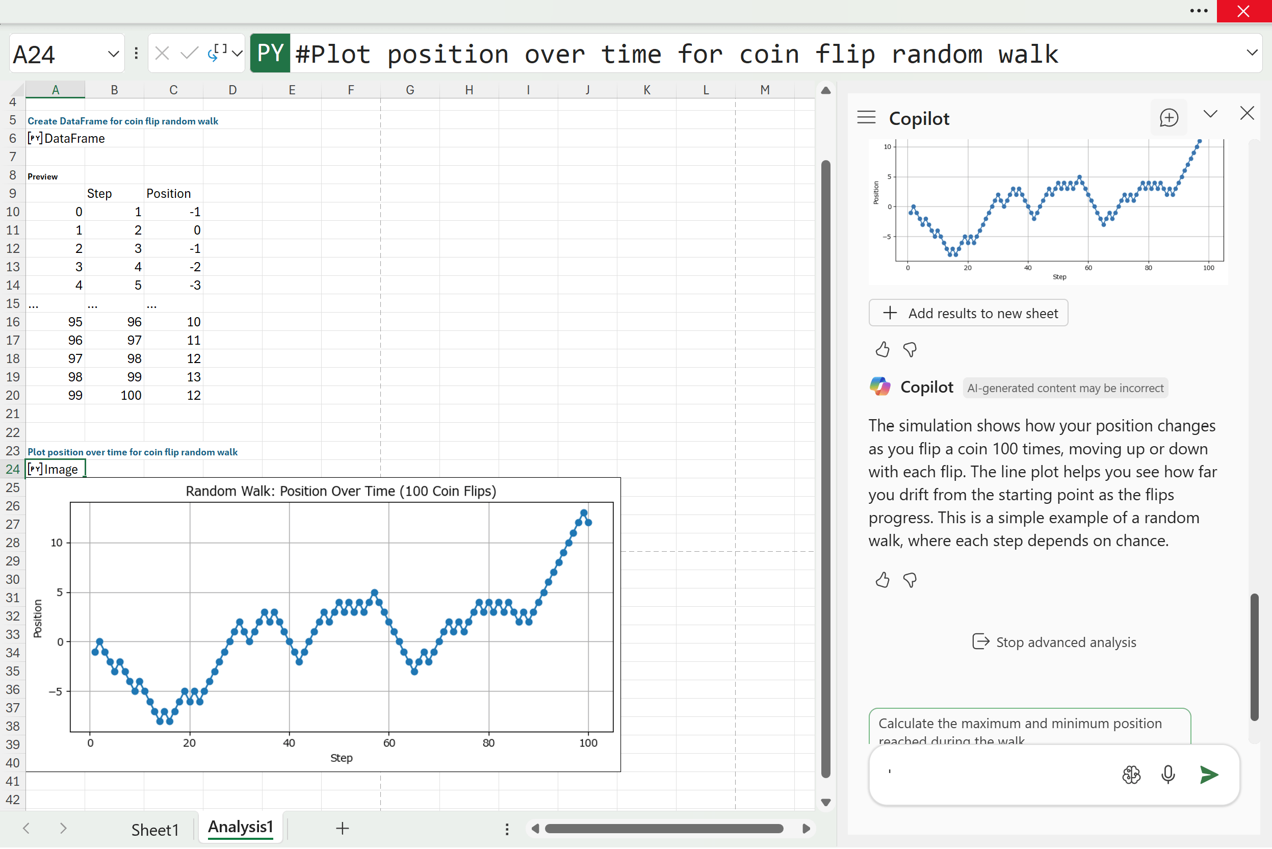Thumbs up below Add results button
This screenshot has height=849, width=1272.
pyautogui.click(x=882, y=349)
